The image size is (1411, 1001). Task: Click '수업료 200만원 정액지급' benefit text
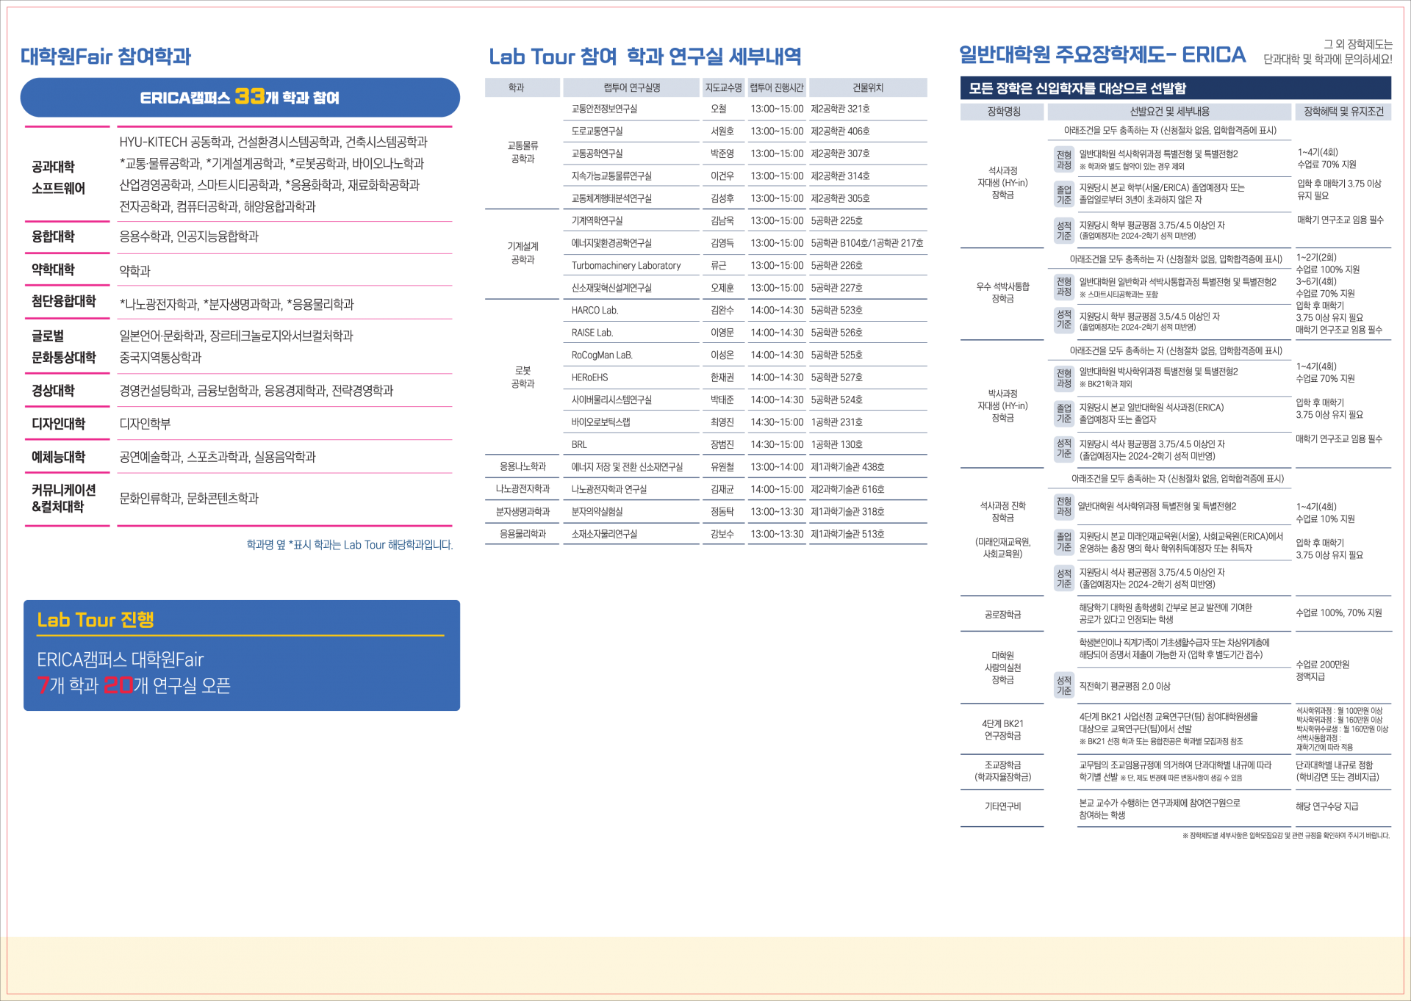click(x=1322, y=671)
